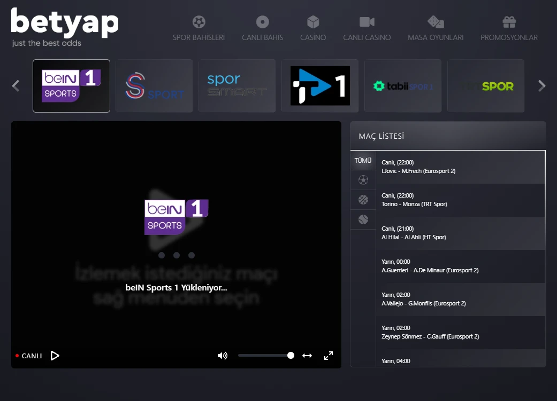Select the TÜMÜ filter tab

(x=363, y=161)
